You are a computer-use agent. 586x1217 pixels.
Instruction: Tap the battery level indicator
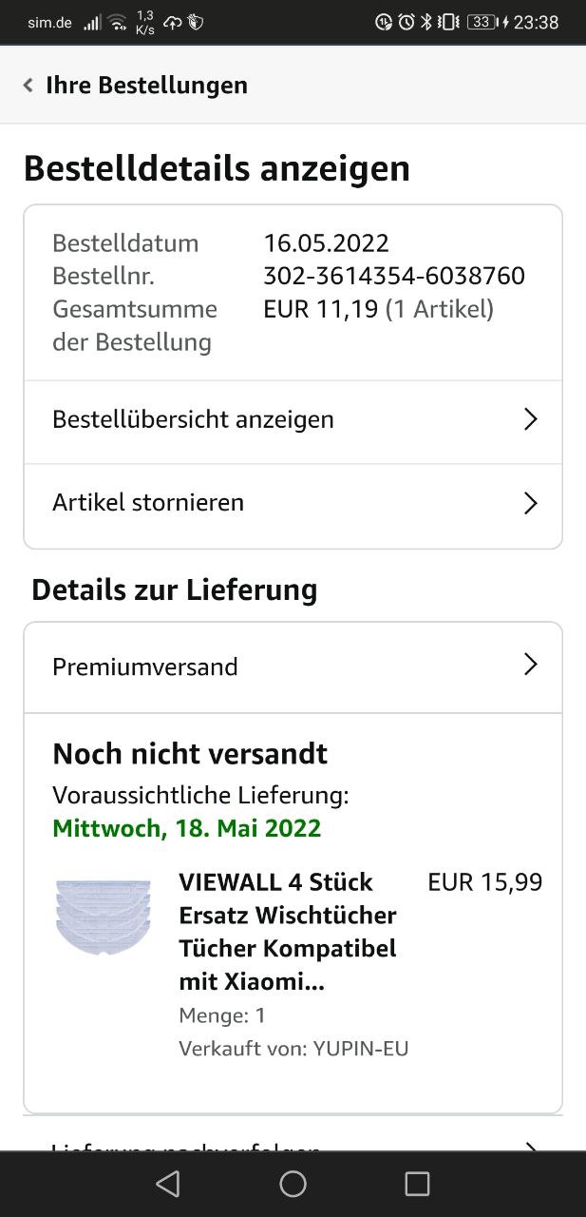[x=482, y=22]
